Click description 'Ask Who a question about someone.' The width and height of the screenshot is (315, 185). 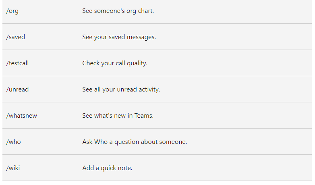pyautogui.click(x=135, y=142)
